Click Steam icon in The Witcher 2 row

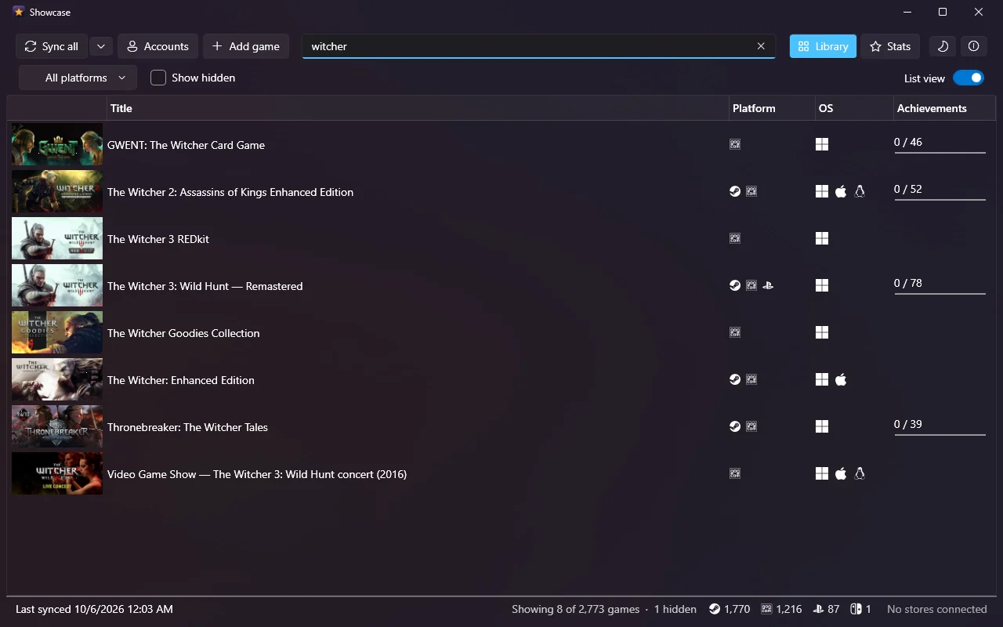pyautogui.click(x=735, y=191)
